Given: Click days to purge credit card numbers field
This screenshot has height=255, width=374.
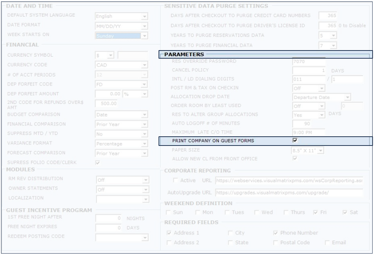Looking at the screenshot, I should point(327,16).
